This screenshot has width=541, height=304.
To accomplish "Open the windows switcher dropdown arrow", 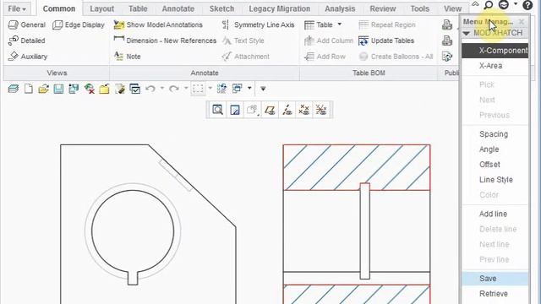I will point(249,88).
